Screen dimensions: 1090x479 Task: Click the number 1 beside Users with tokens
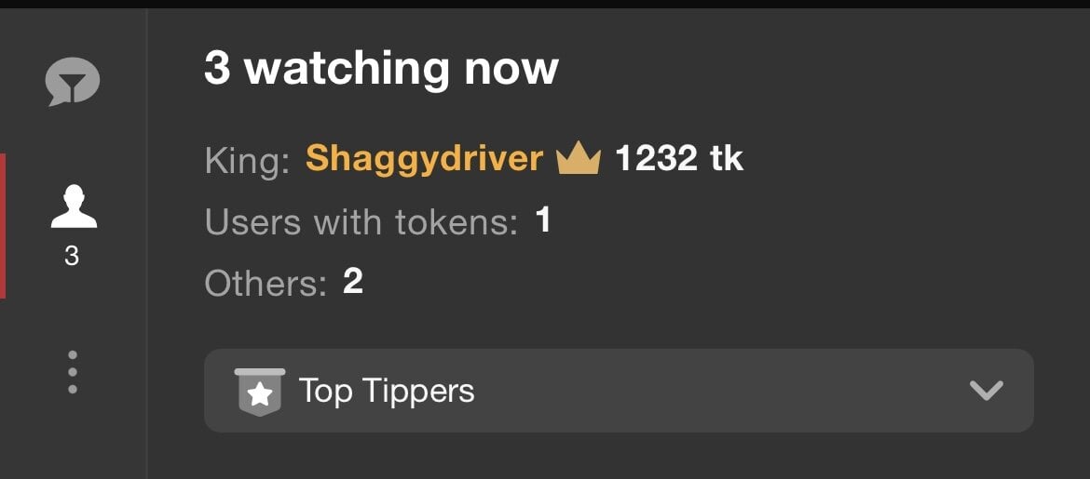click(x=543, y=220)
